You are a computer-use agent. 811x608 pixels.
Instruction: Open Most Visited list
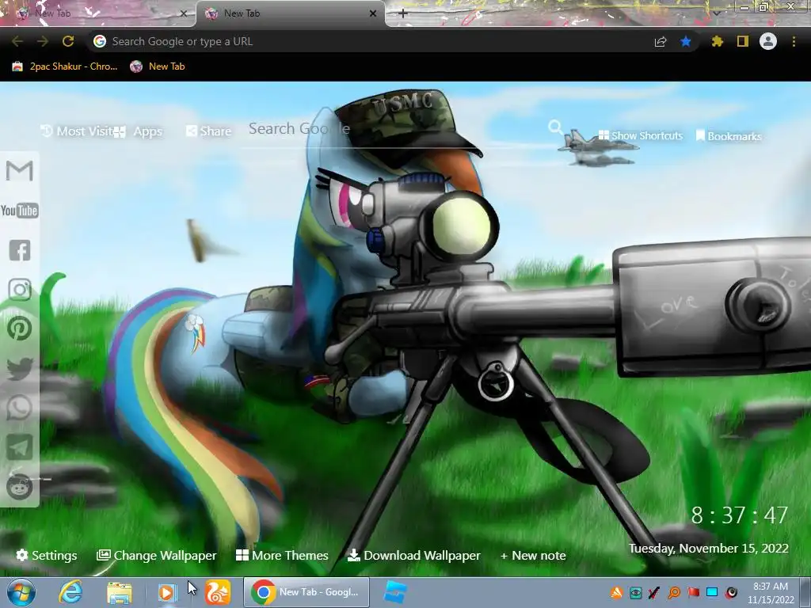(x=77, y=131)
